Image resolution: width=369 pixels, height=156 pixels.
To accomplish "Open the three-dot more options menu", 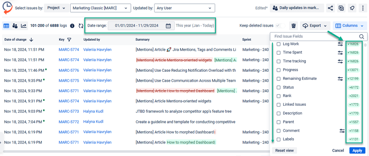I will (x=363, y=8).
